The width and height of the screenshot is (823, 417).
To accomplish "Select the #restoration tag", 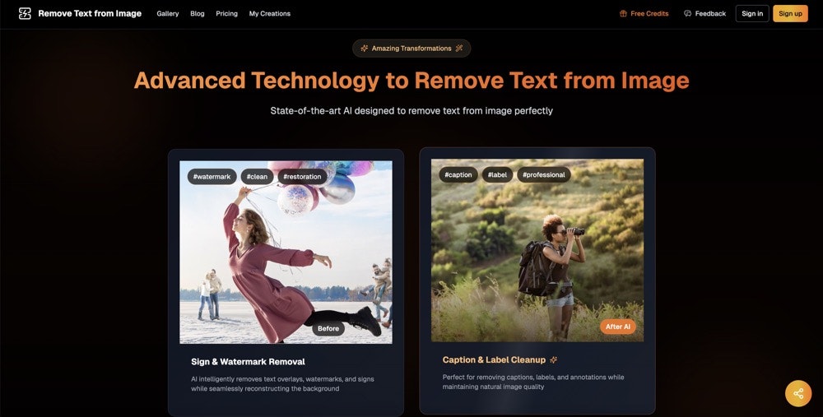I will [302, 177].
